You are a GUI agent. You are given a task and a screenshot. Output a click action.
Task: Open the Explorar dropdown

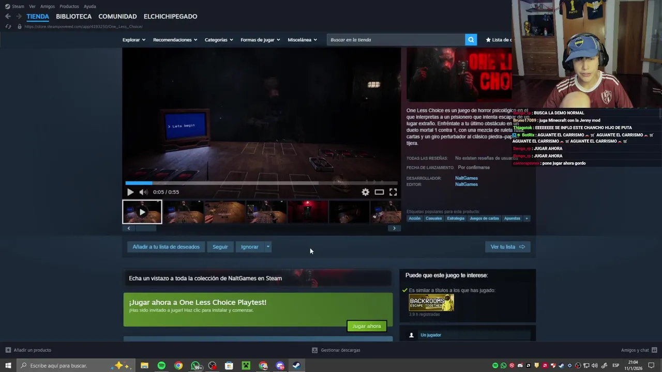[134, 40]
